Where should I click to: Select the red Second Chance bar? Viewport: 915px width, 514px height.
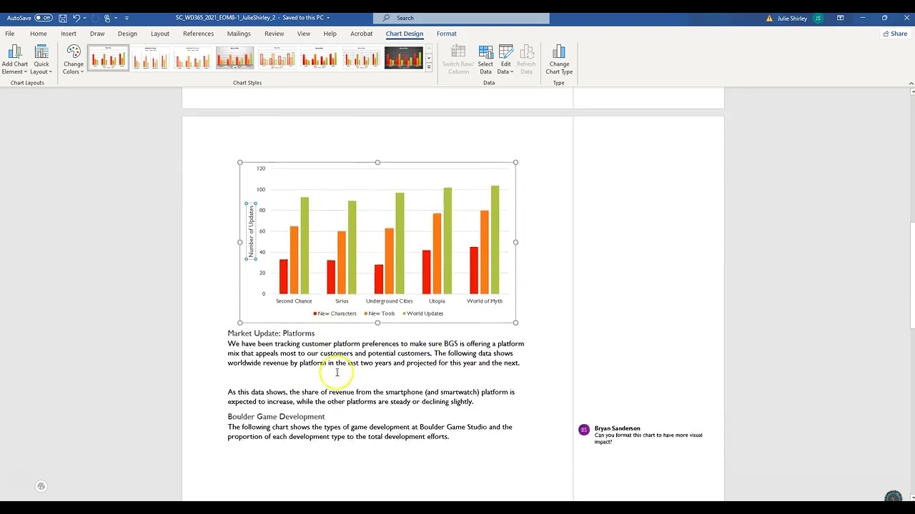283,277
